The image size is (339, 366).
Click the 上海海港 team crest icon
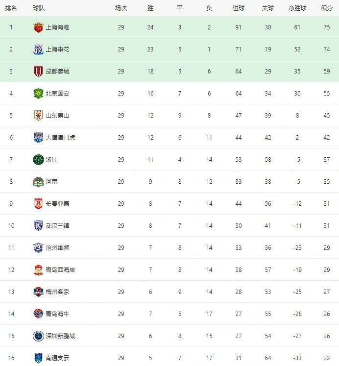pos(38,27)
